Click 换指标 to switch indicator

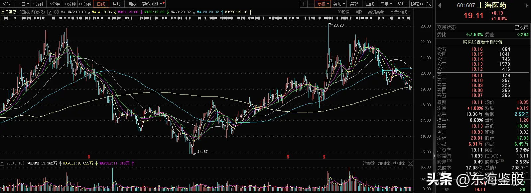pos(399,163)
